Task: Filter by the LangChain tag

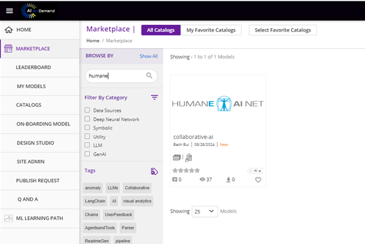Action: pos(95,201)
